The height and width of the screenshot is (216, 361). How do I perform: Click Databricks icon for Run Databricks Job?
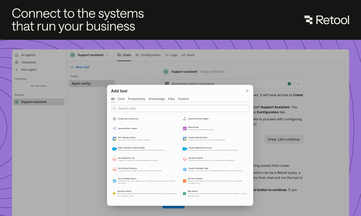tap(115, 159)
